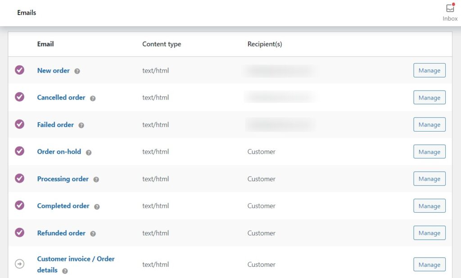Click the help icon beside Cancelled order
Screen dimensions: 461x278
coord(93,98)
